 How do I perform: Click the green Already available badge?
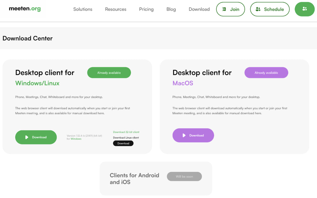[x=109, y=73]
